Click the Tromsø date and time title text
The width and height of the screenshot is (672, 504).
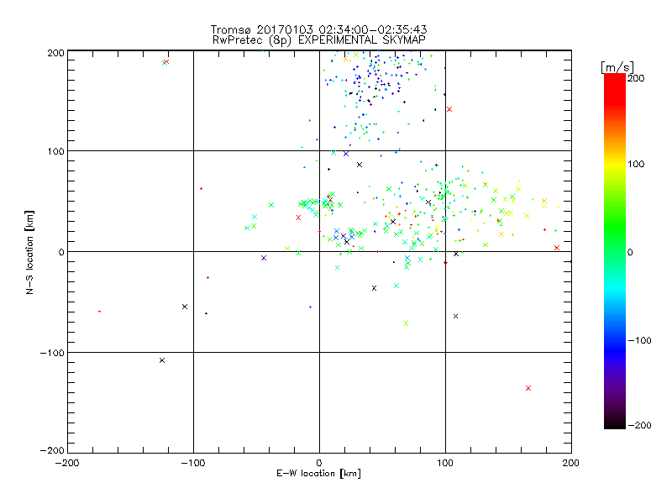pos(322,29)
